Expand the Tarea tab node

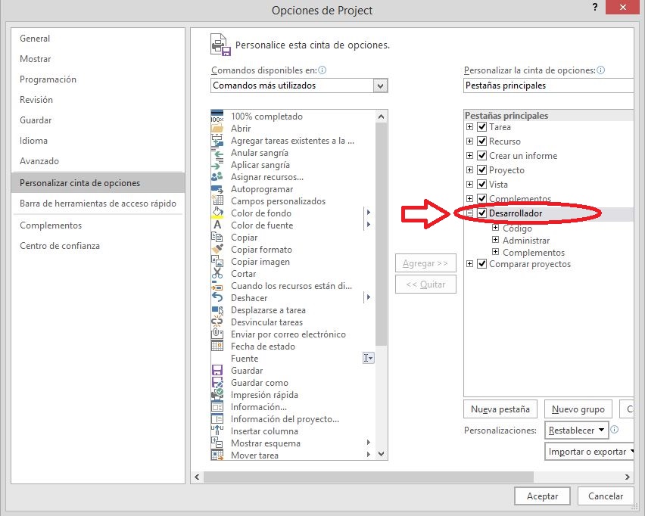[x=470, y=127]
